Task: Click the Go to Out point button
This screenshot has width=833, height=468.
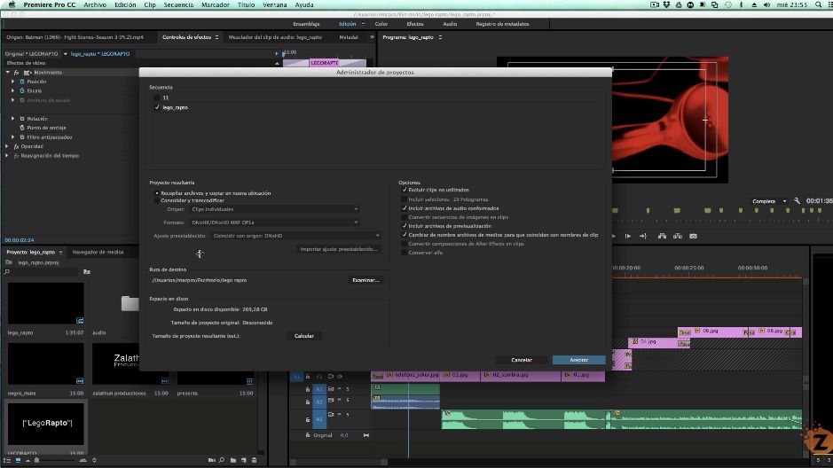Action: [x=643, y=236]
